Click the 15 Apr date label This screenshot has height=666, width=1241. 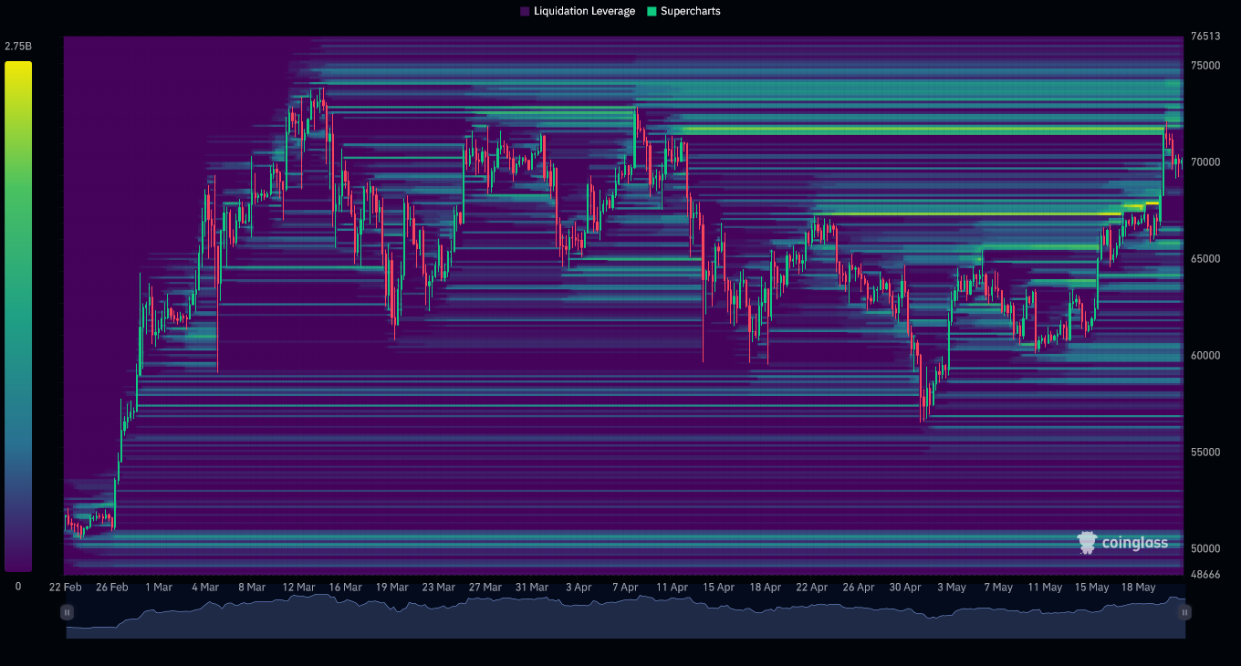(x=719, y=588)
